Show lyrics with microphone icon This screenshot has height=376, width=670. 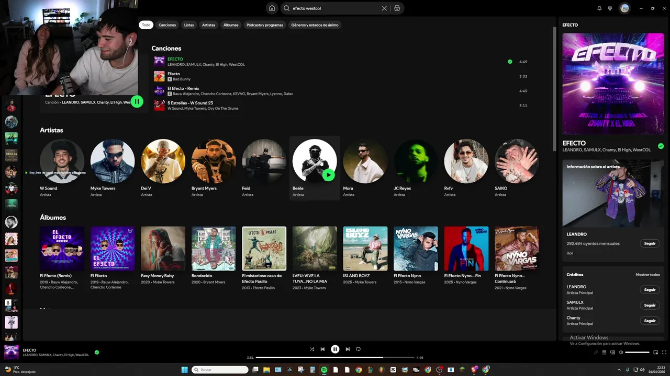tap(596, 352)
